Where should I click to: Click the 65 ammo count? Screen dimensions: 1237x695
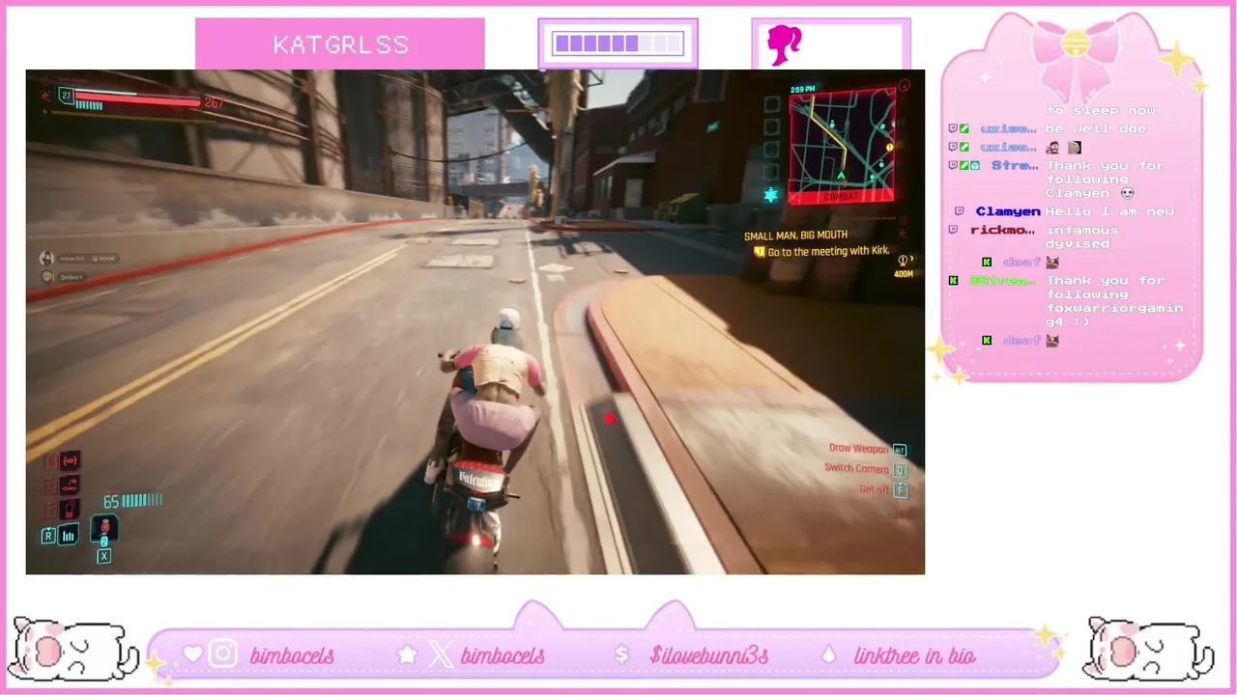pos(111,502)
